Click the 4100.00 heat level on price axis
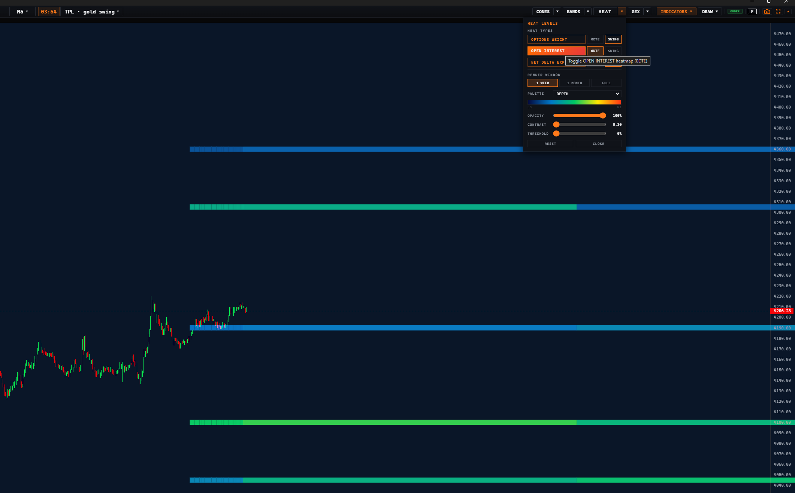This screenshot has height=493, width=795. [782, 422]
